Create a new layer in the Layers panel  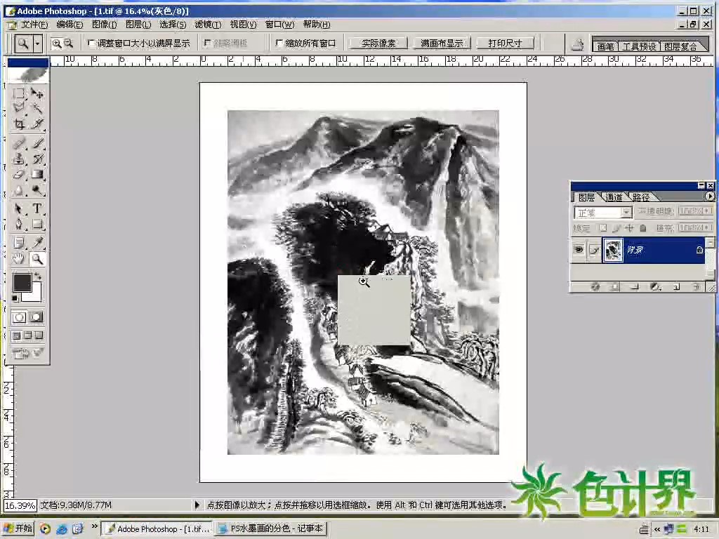[677, 286]
